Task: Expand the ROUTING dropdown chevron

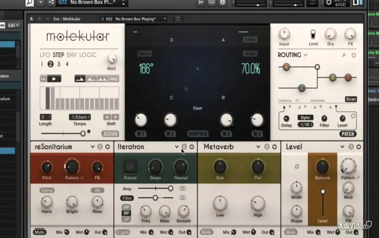Action: point(305,55)
